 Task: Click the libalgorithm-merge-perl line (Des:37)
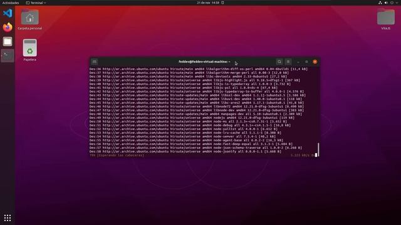189,72
